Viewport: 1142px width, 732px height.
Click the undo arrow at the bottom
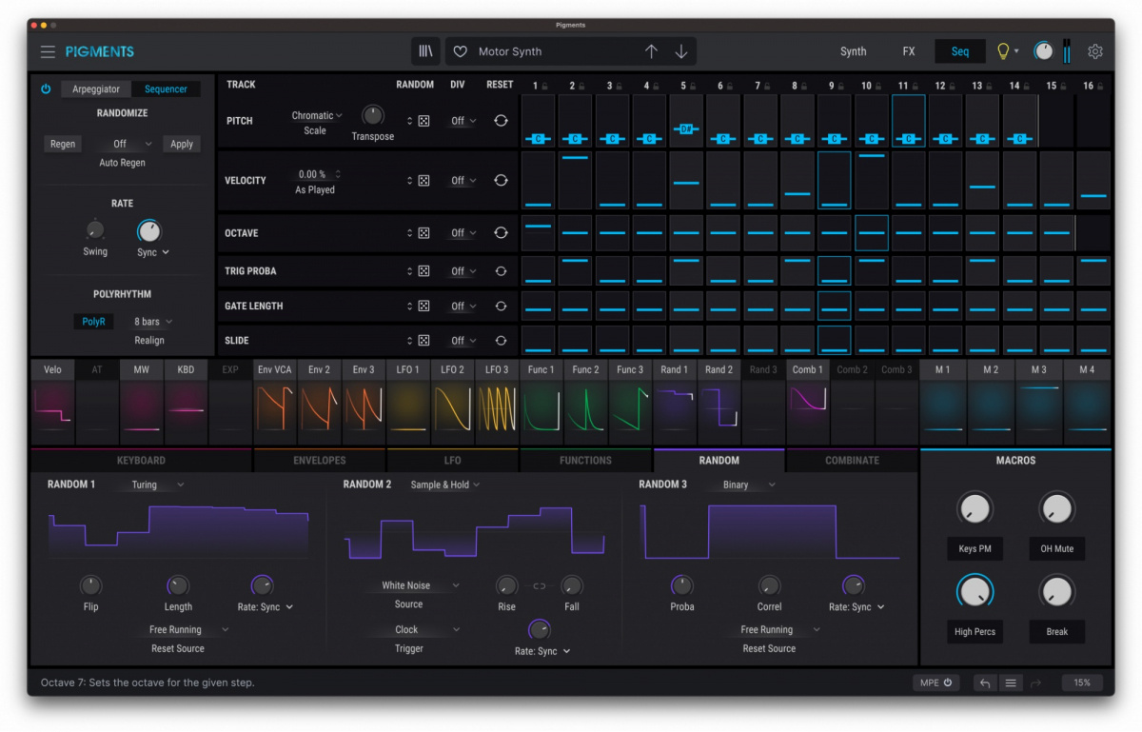985,683
